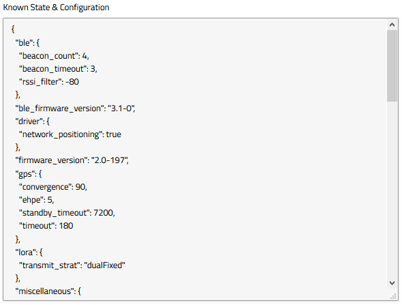Click the "Known State & Configuration" label
402x305 pixels.
point(56,8)
